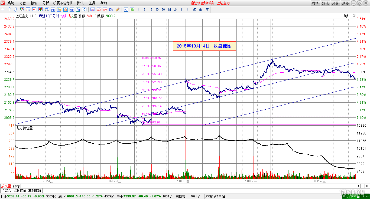Screen dimensions: 370x199
Task: Select the 指标 tab below the chart
Action: point(17,186)
